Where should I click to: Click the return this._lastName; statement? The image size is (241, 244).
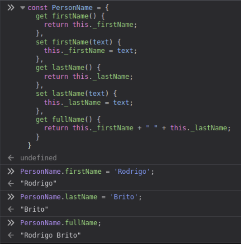88,77
